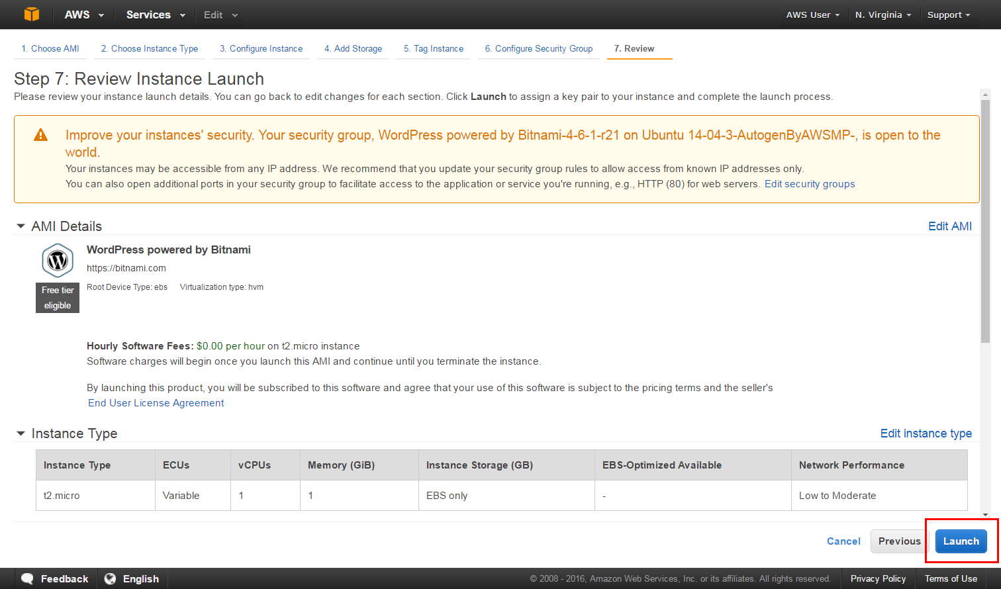Open the Edit security groups link
Viewport: 1001px width, 589px height.
810,184
